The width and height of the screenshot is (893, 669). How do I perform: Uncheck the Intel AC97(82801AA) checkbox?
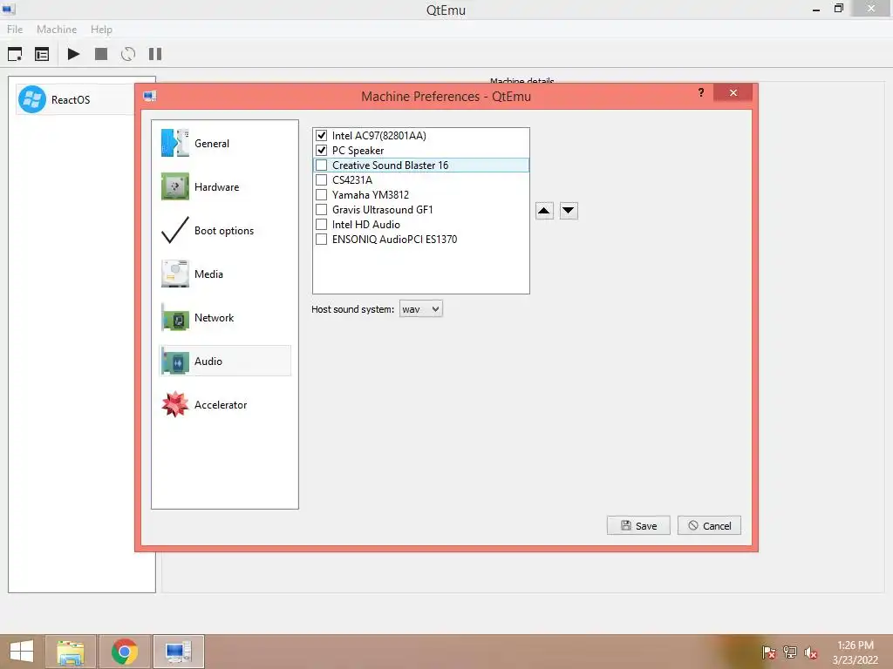point(321,135)
